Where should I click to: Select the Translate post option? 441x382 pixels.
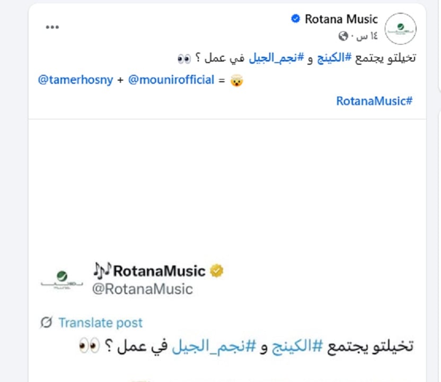click(100, 322)
